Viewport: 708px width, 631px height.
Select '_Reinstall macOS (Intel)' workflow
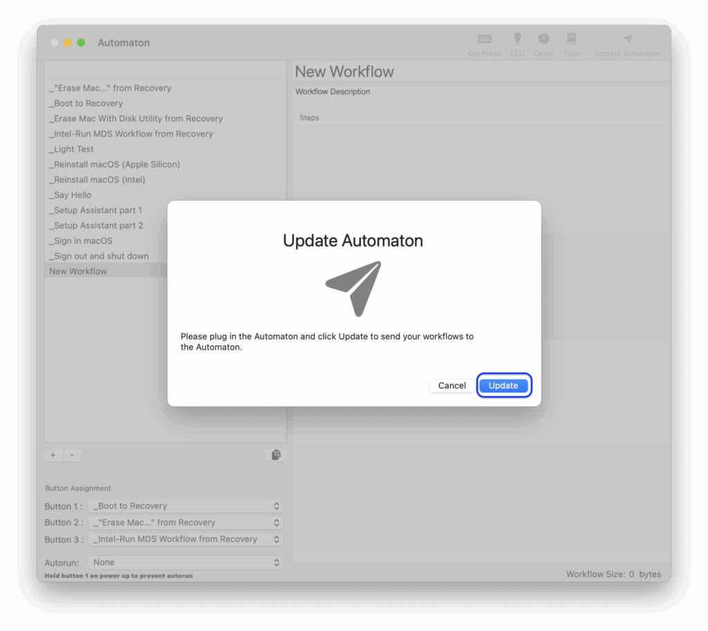[165, 180]
